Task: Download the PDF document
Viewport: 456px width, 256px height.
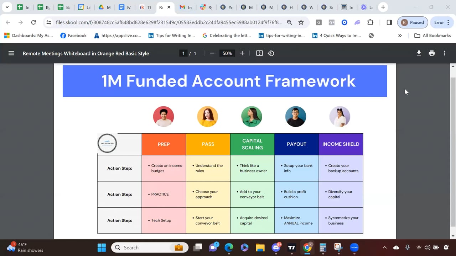Action: (419, 53)
